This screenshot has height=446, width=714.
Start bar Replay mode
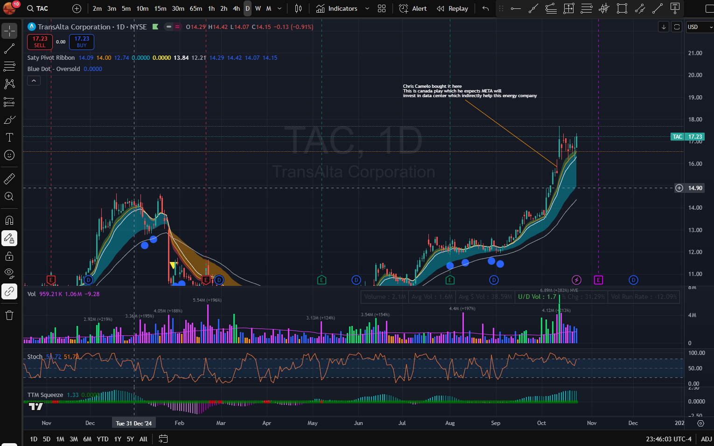452,8
